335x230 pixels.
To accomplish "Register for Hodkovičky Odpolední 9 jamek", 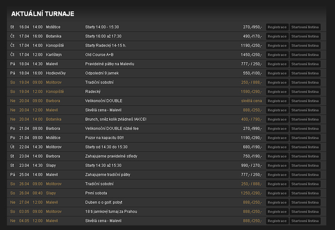I will (x=277, y=73).
